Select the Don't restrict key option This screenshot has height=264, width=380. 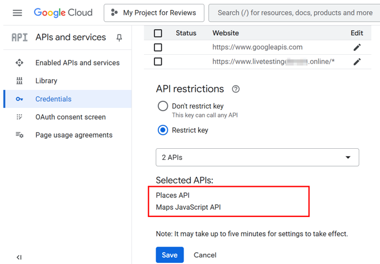click(x=163, y=106)
